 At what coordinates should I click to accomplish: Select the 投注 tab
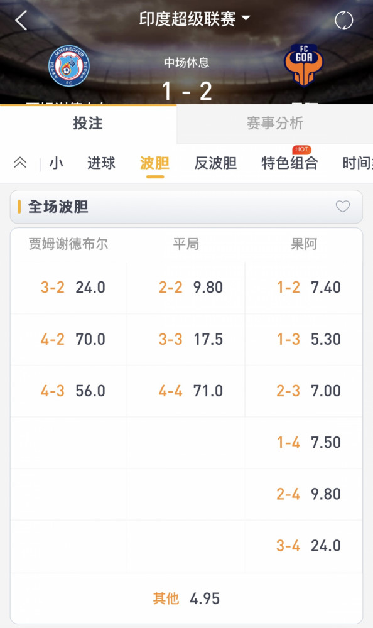[88, 123]
